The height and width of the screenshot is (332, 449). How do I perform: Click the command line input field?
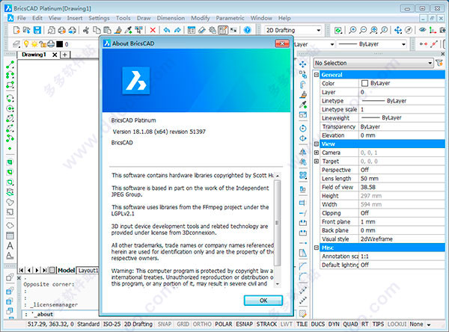tap(61, 314)
